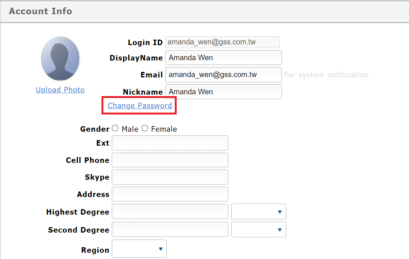The height and width of the screenshot is (259, 409).
Task: Focus the Nickname text box
Action: pos(223,92)
